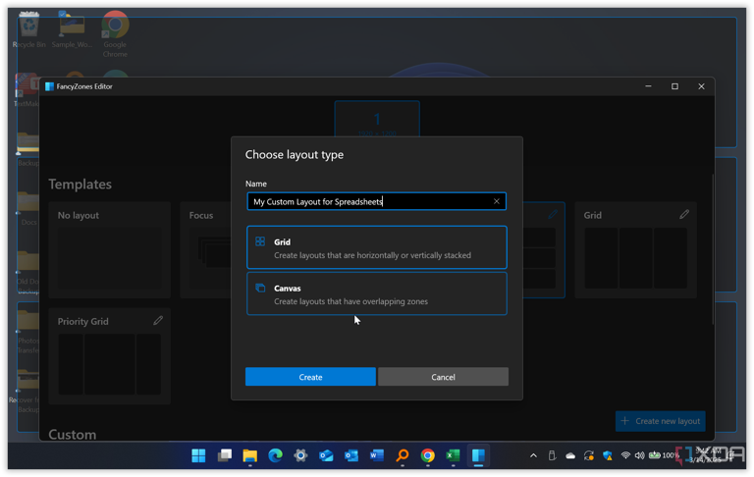
Task: Open the OneDrive cloud tray icon
Action: coord(570,455)
